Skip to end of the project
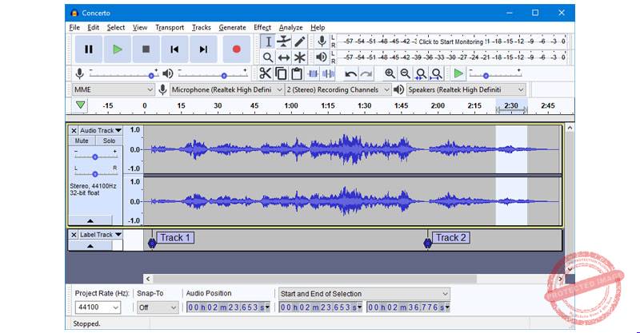The image size is (640, 333). click(203, 50)
